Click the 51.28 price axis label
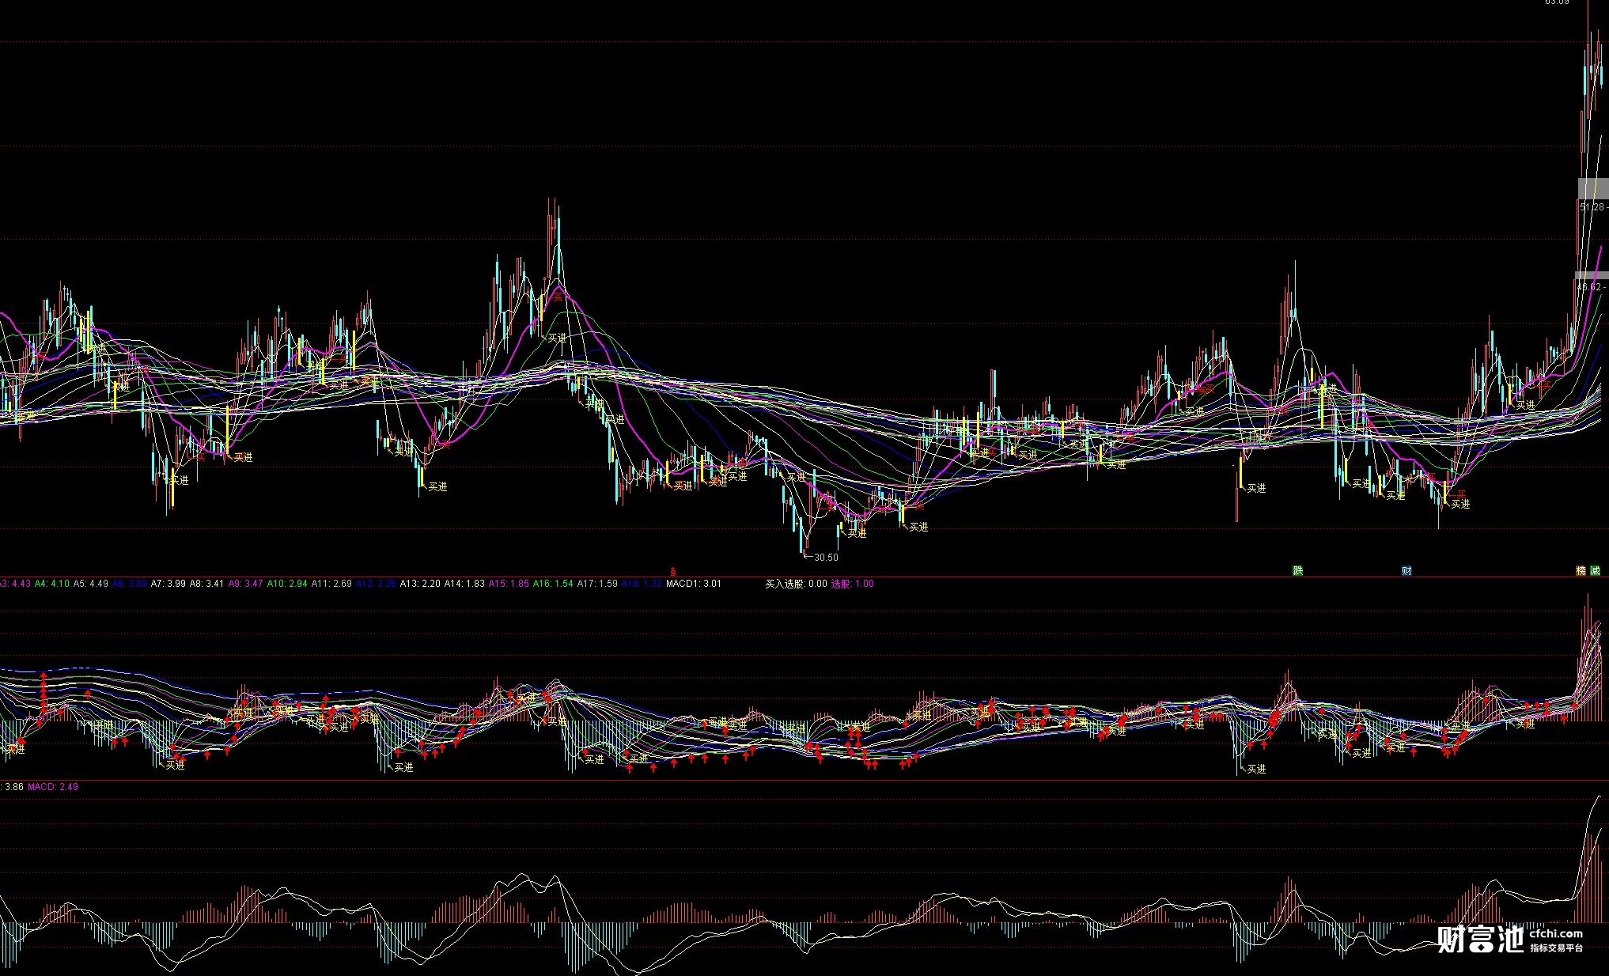1609x976 pixels. (1591, 207)
